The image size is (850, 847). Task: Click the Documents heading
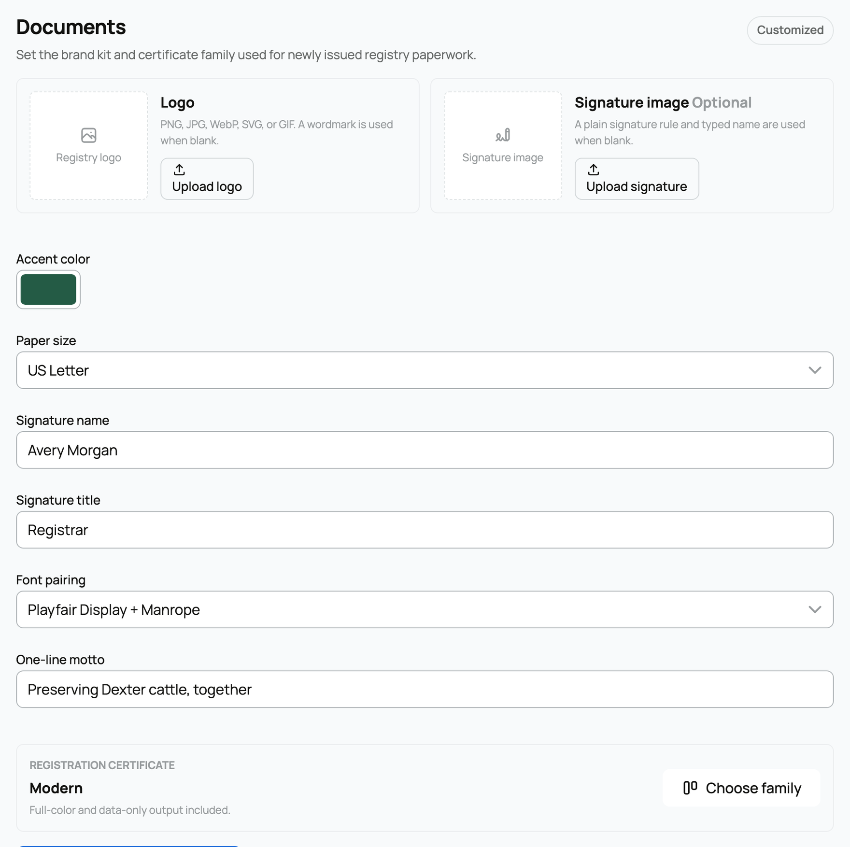click(x=71, y=27)
